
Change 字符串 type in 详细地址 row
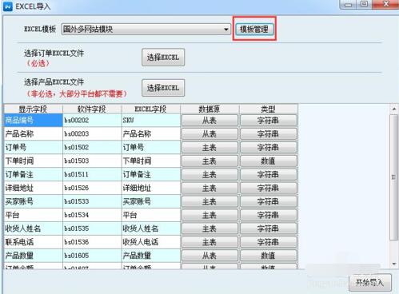tap(269, 189)
